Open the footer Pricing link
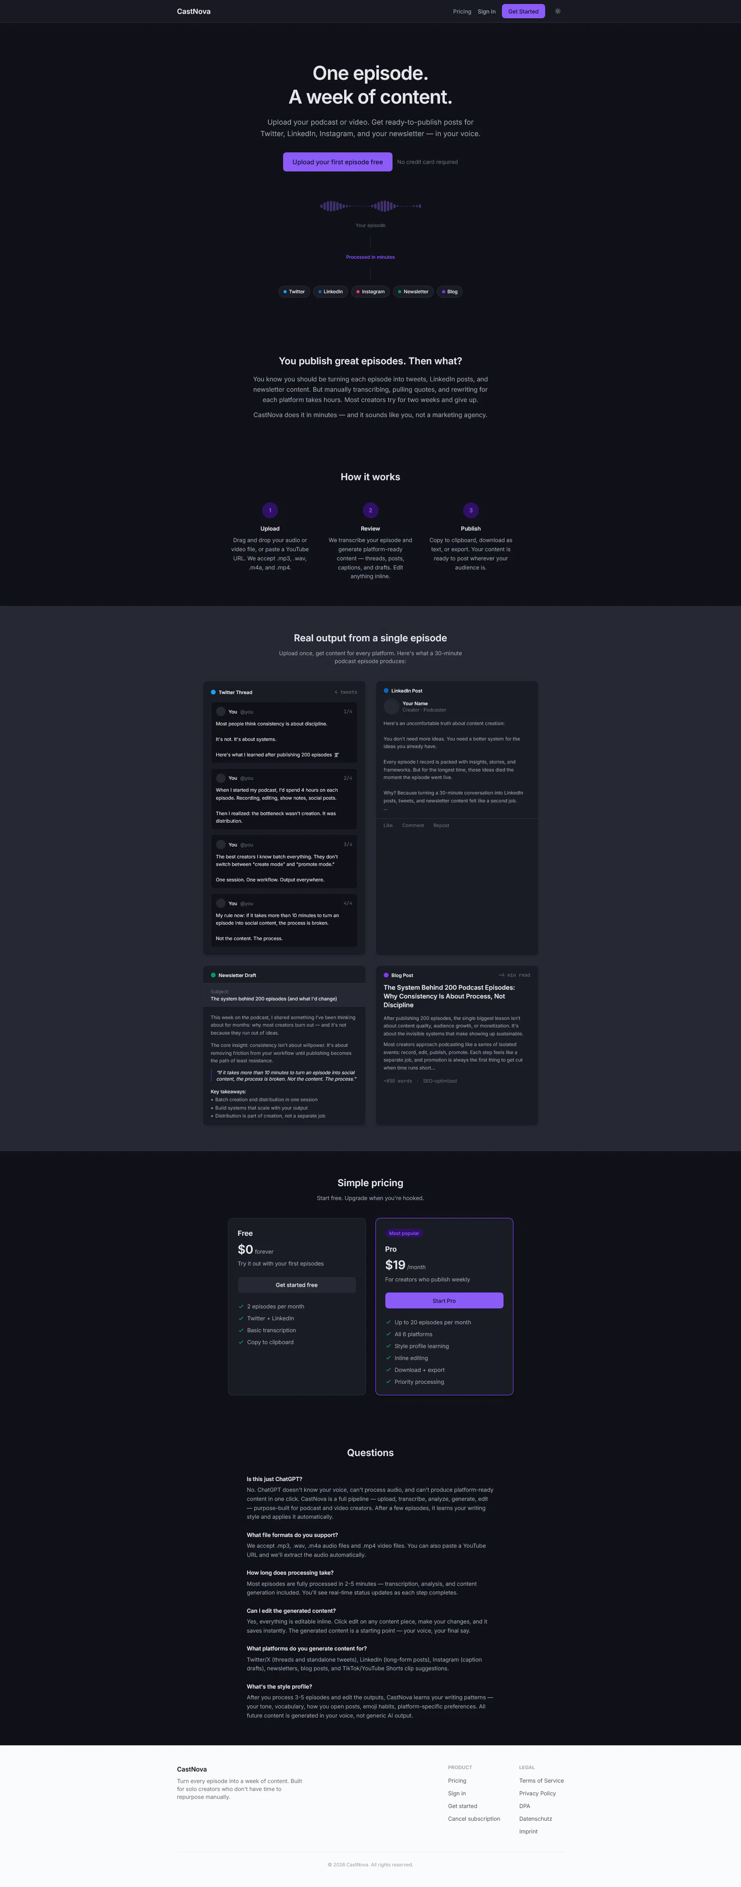 point(457,1781)
